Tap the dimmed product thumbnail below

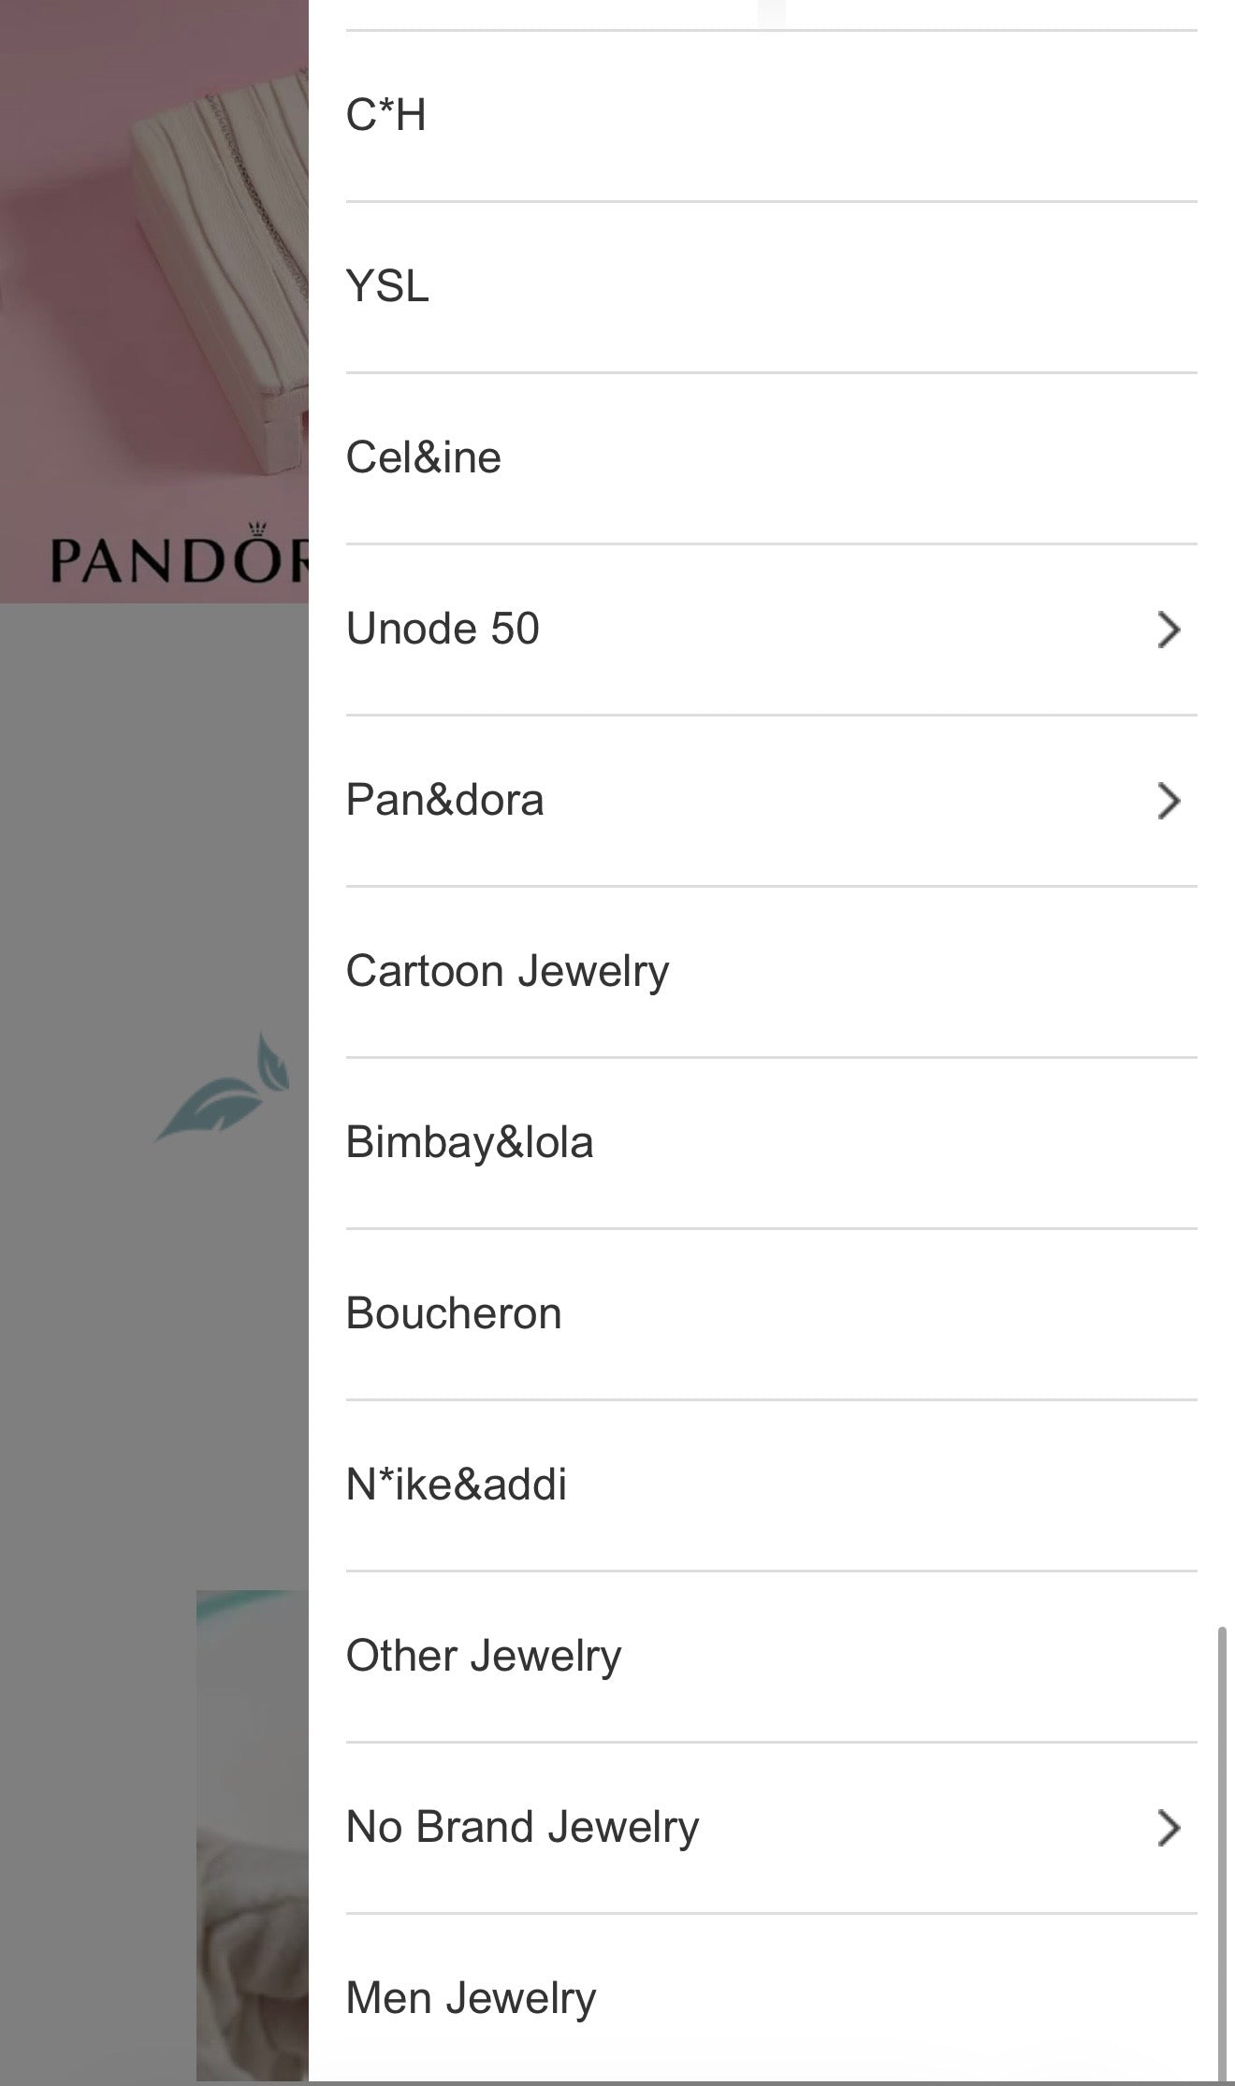click(x=253, y=1835)
